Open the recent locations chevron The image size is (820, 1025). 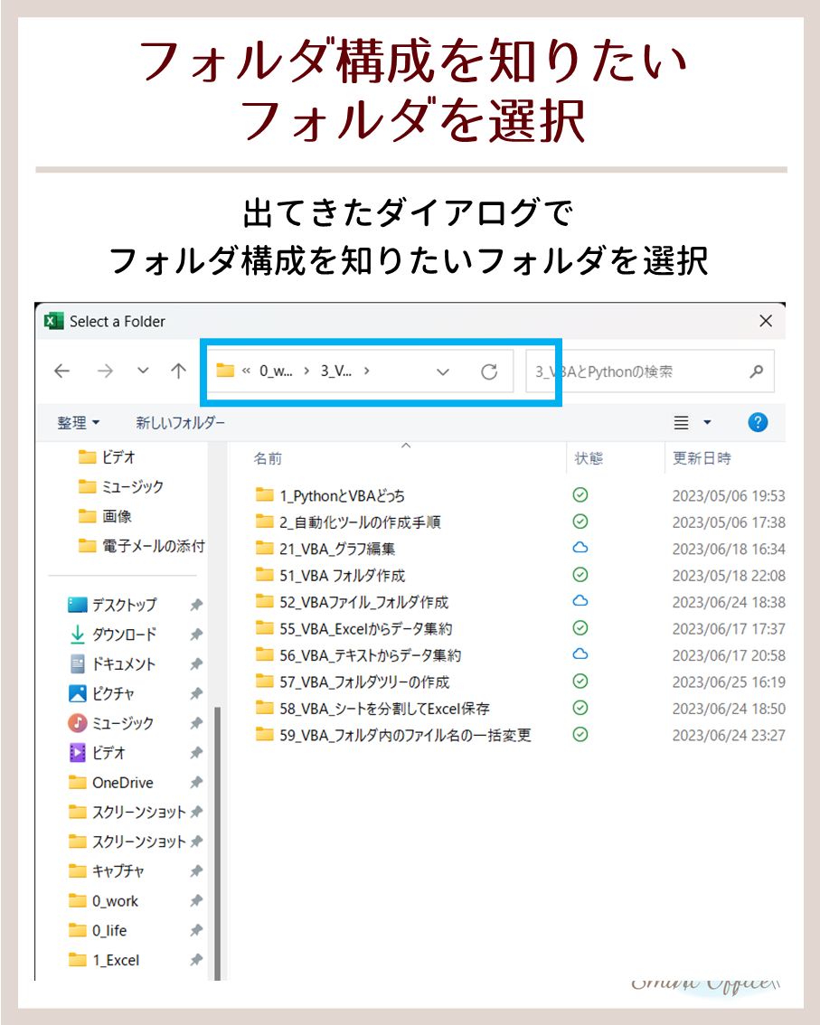(x=143, y=371)
